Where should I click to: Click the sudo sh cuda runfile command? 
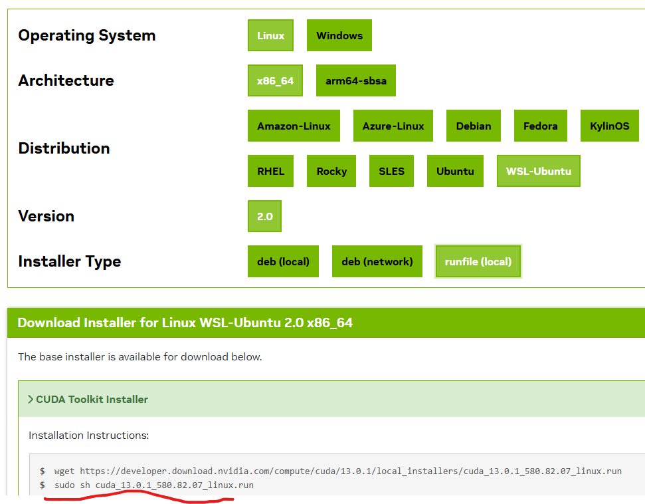[154, 485]
